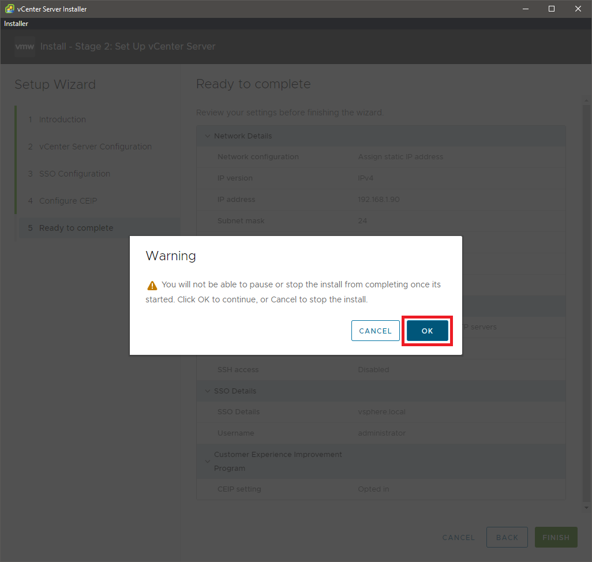Go to the Introduction wizard step
The width and height of the screenshot is (592, 562).
pyautogui.click(x=62, y=119)
